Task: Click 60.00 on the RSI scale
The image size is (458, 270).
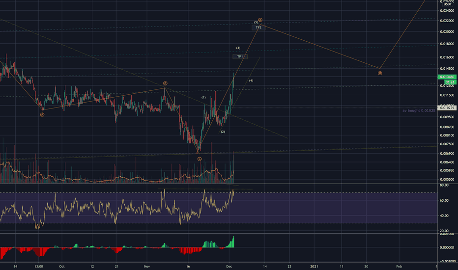Action: (x=444, y=200)
